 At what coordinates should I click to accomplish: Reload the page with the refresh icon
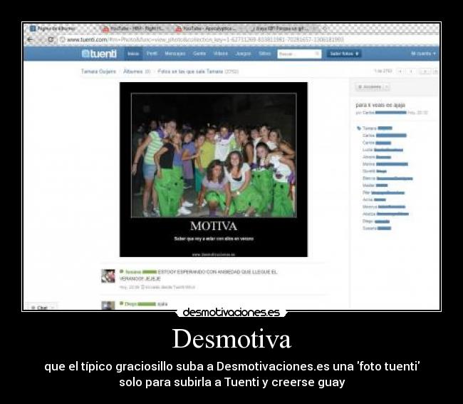coord(51,39)
